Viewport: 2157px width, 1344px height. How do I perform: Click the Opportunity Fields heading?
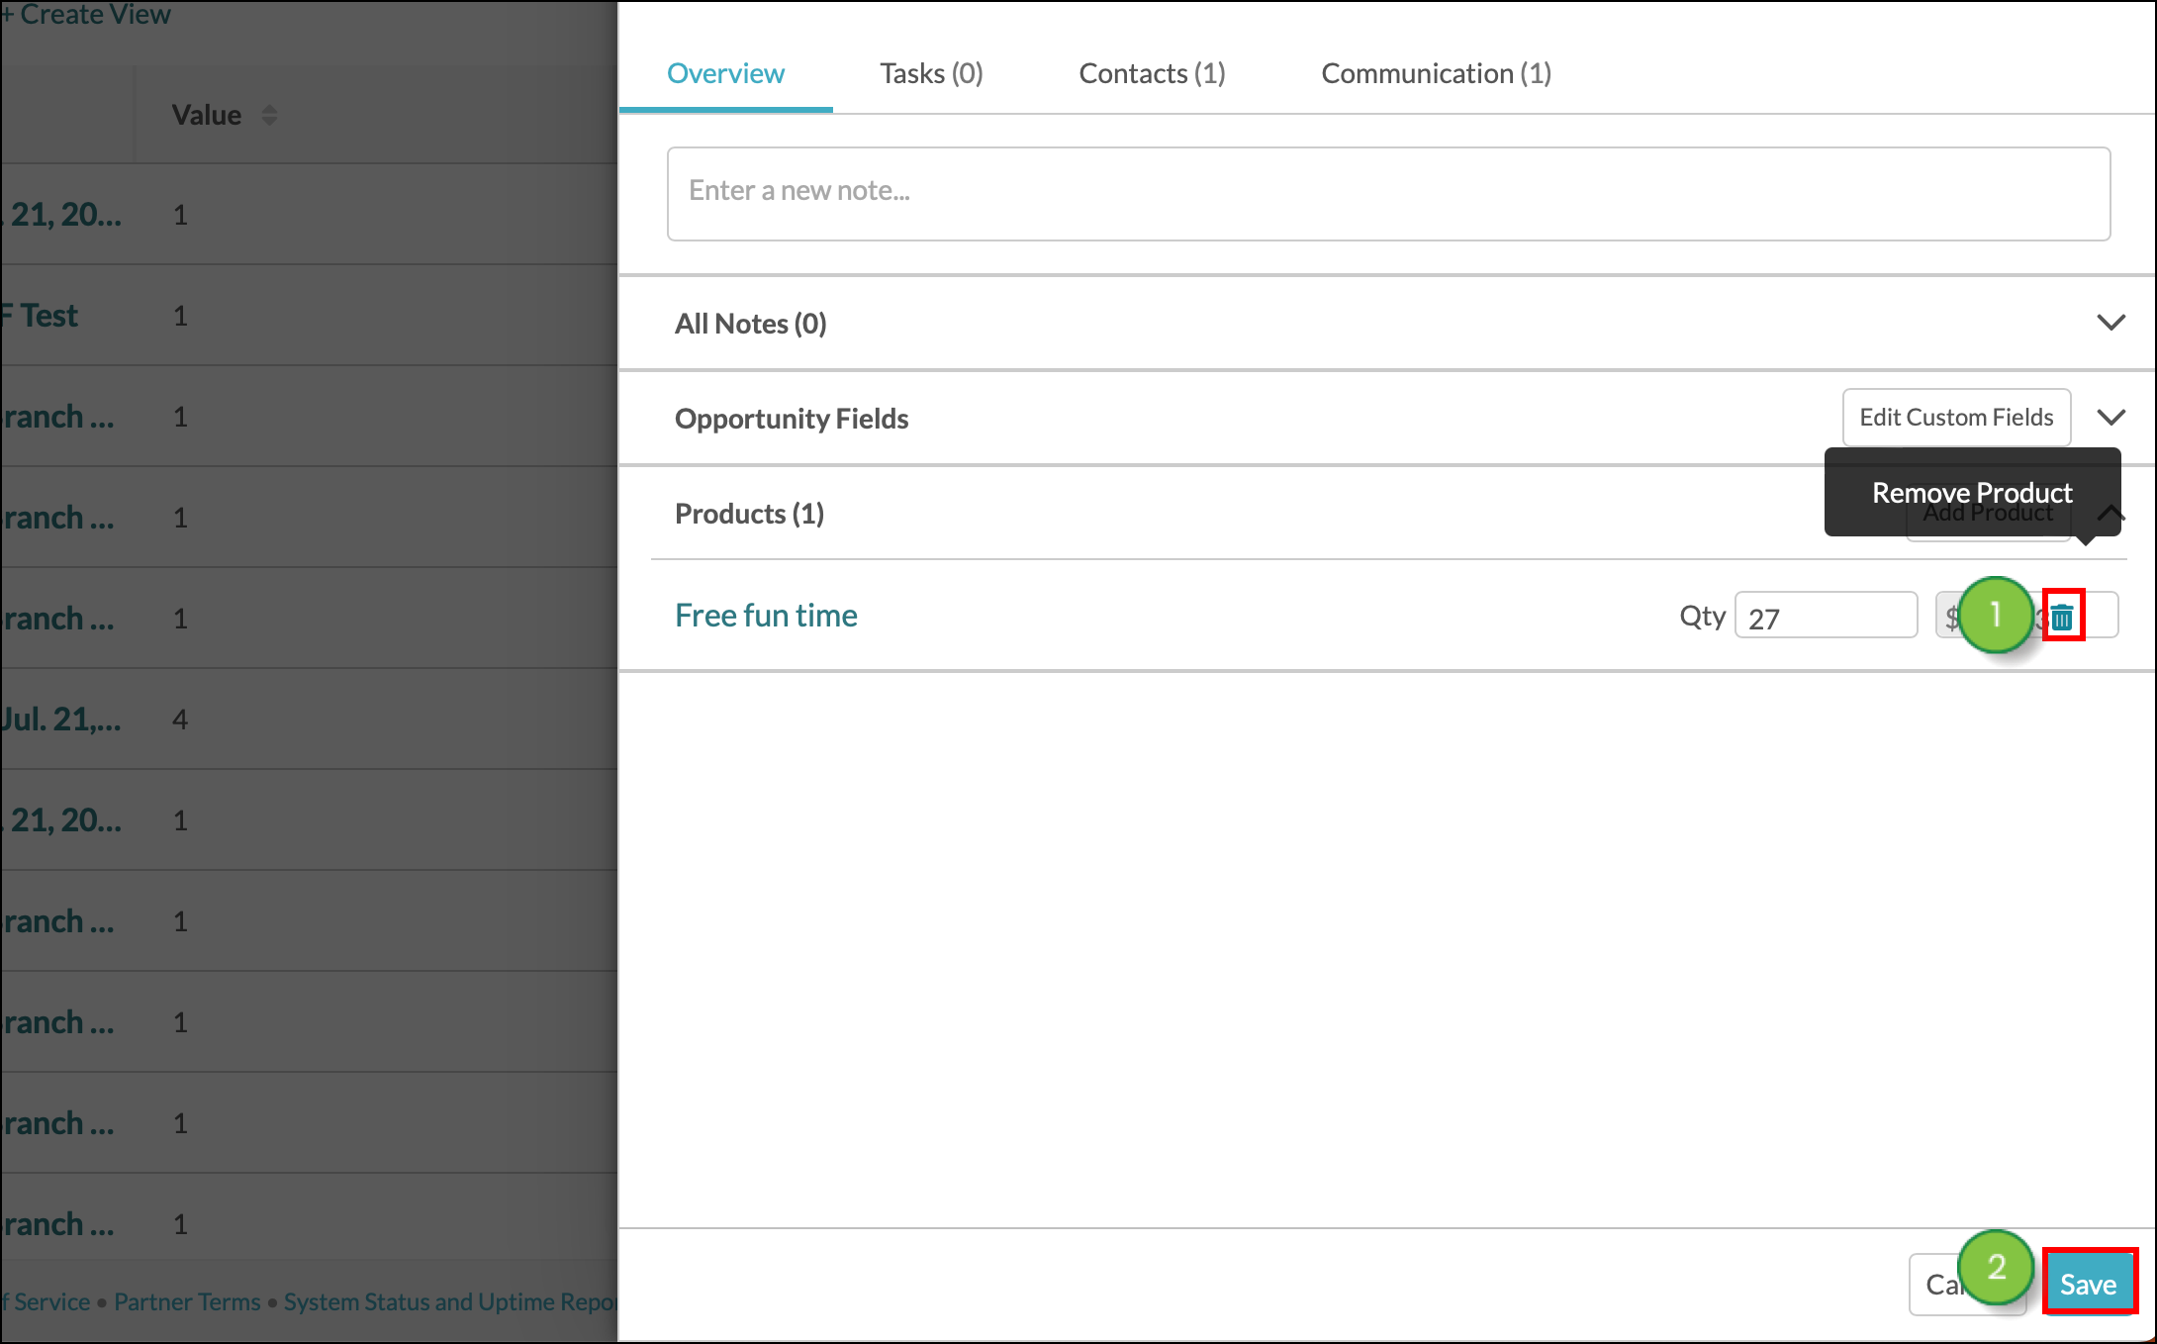point(792,419)
